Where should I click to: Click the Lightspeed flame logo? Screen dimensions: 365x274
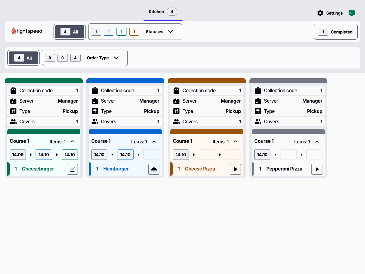pyautogui.click(x=14, y=31)
